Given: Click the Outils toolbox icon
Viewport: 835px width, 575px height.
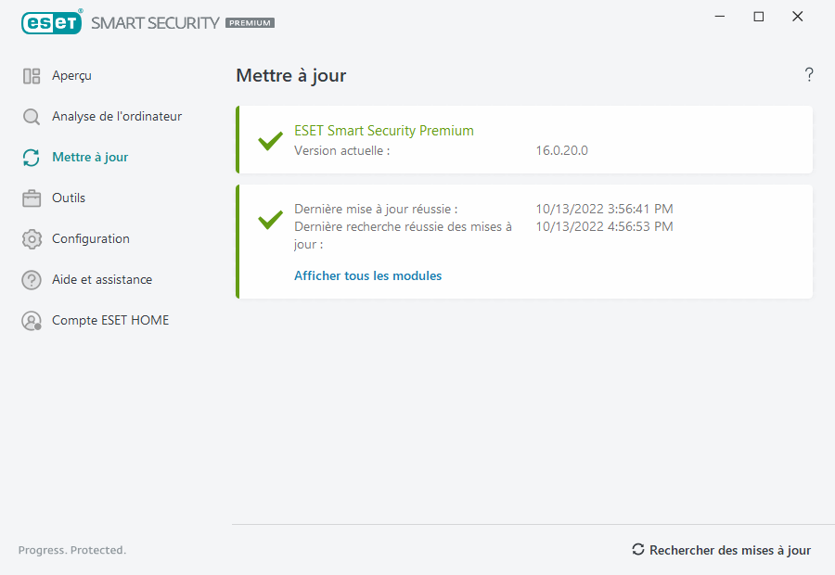Looking at the screenshot, I should click(x=32, y=198).
